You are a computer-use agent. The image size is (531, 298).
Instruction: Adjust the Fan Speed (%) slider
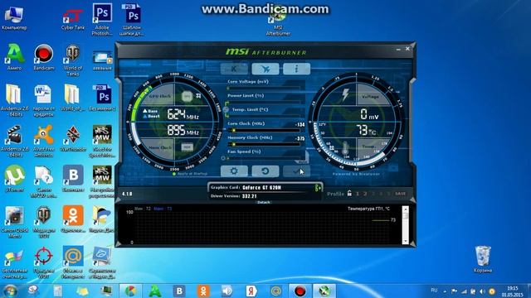coord(264,158)
